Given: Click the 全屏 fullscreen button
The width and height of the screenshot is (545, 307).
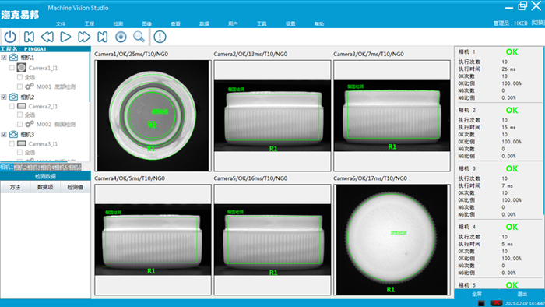Looking at the screenshot, I should coord(476,294).
